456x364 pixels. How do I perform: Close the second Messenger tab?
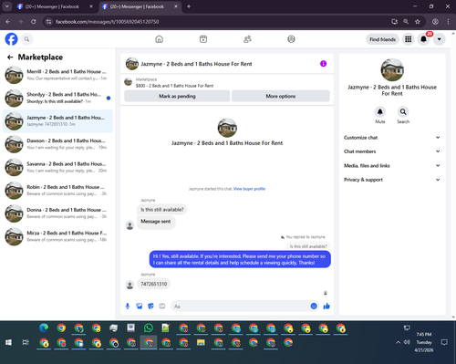click(x=176, y=6)
